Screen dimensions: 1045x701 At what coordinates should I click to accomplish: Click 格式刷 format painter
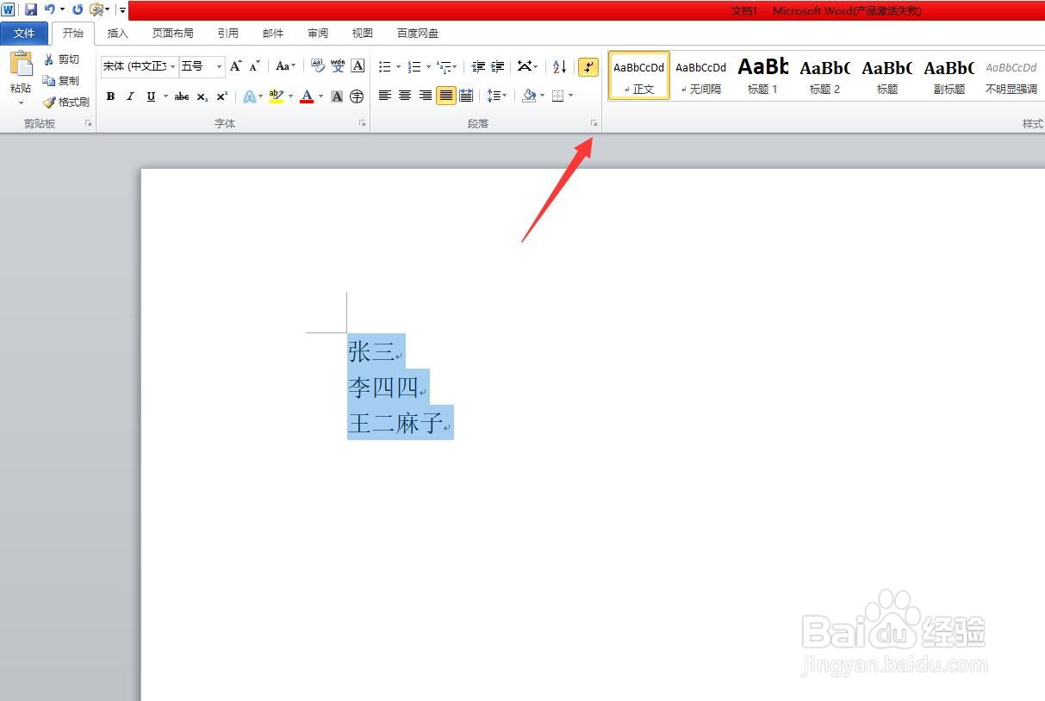(x=66, y=102)
